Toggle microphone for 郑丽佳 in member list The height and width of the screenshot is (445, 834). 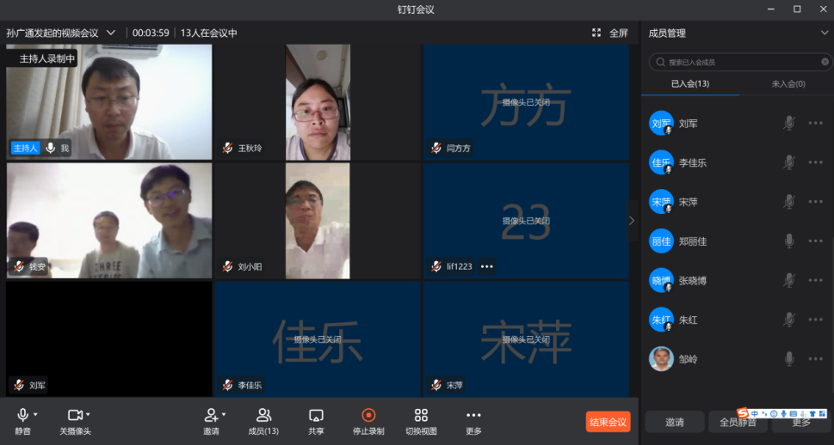pyautogui.click(x=788, y=241)
